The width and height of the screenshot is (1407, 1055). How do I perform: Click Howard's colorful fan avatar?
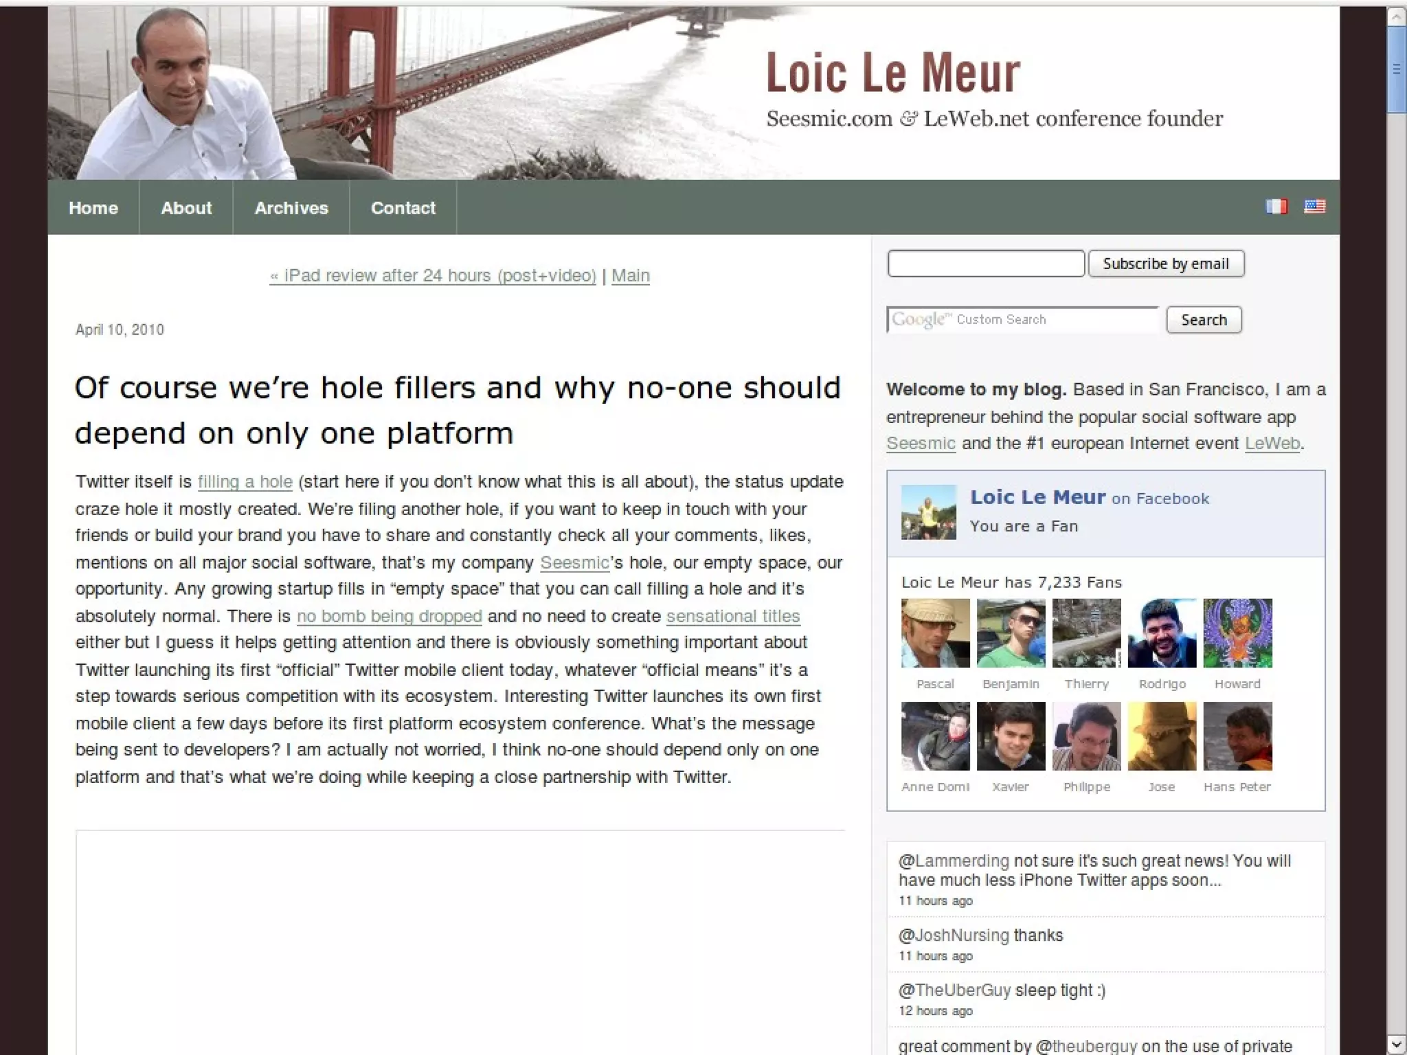[1237, 633]
